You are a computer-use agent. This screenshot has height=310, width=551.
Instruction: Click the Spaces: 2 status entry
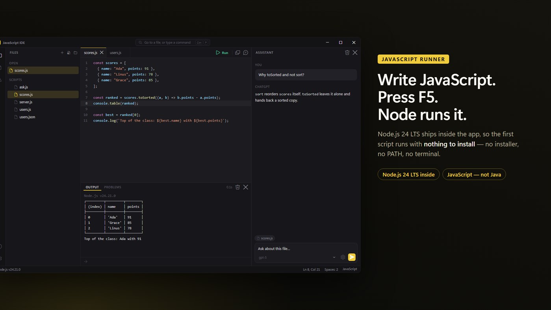(x=331, y=269)
